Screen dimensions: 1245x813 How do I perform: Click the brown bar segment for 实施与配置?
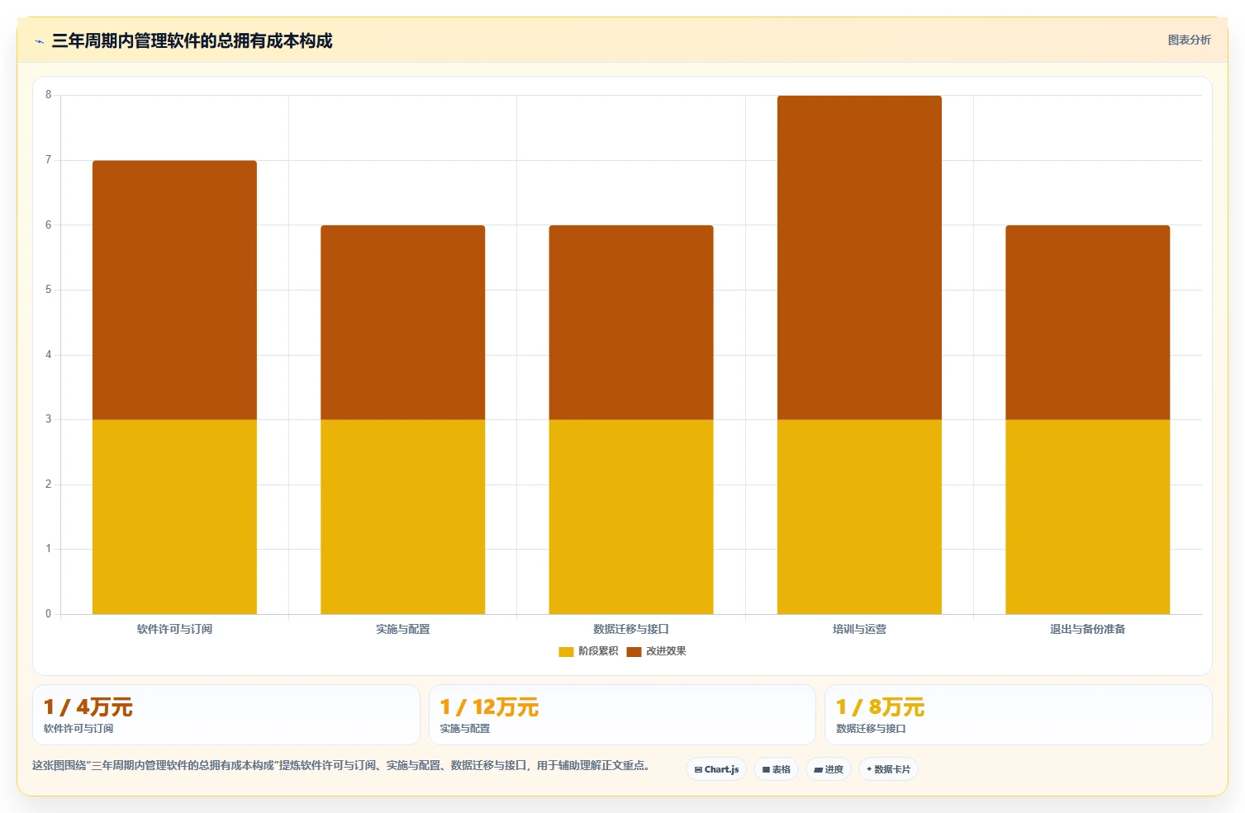point(402,322)
